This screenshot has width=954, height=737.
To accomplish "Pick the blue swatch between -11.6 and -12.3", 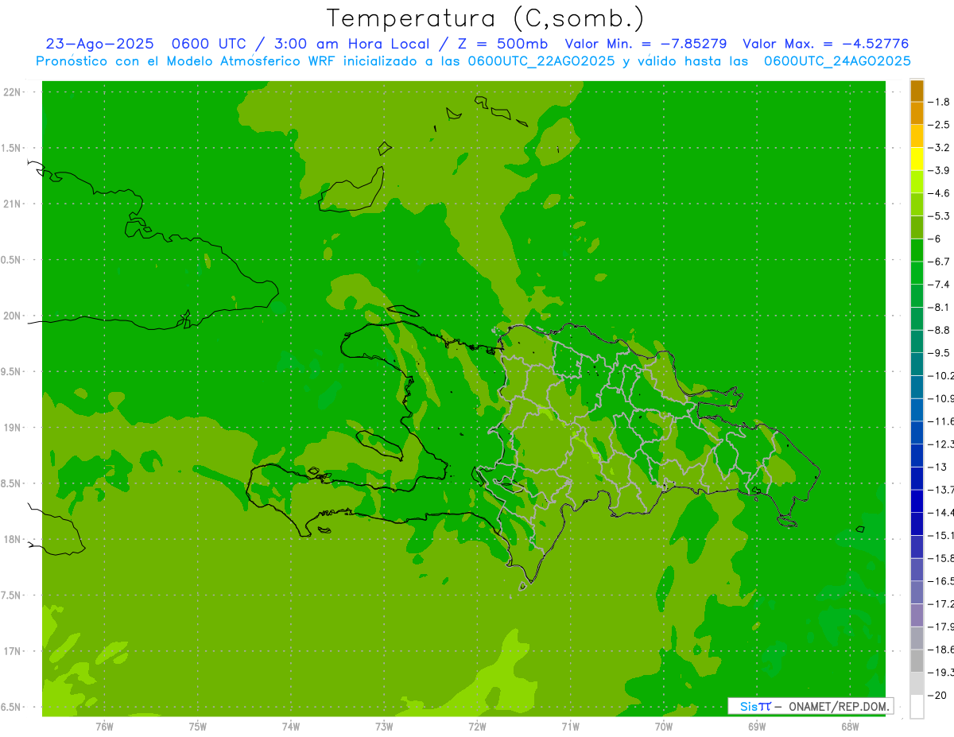I will click(x=917, y=433).
